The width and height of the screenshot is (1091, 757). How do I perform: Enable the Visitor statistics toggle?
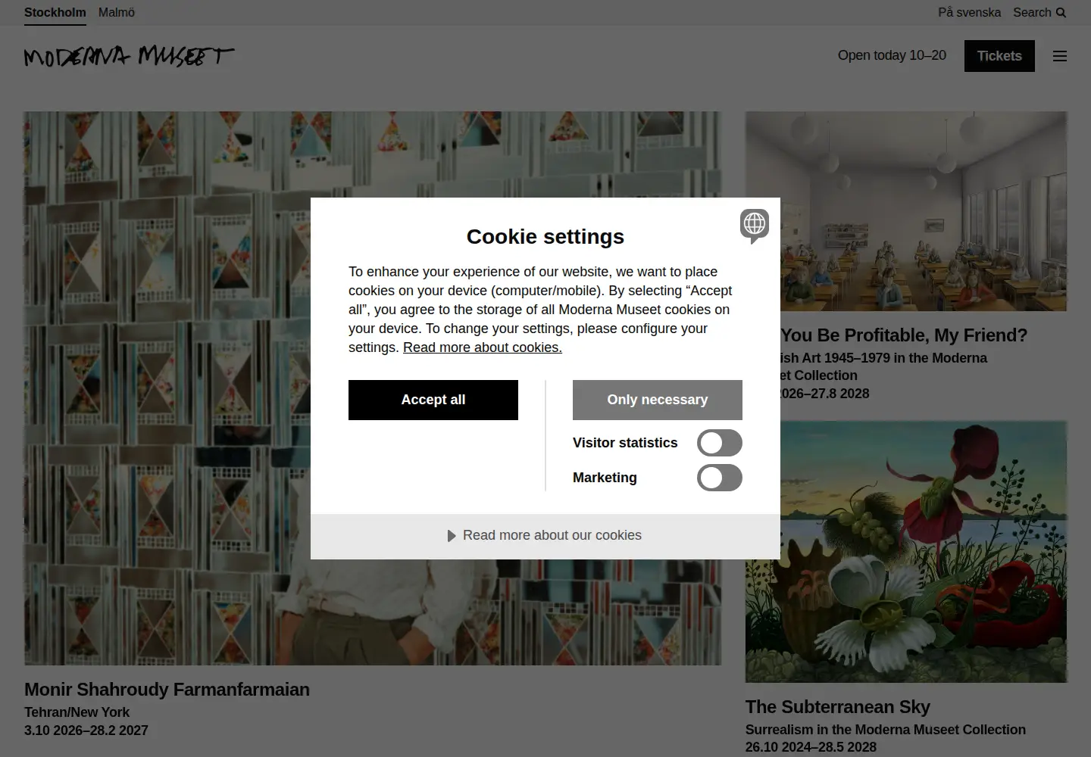click(720, 443)
